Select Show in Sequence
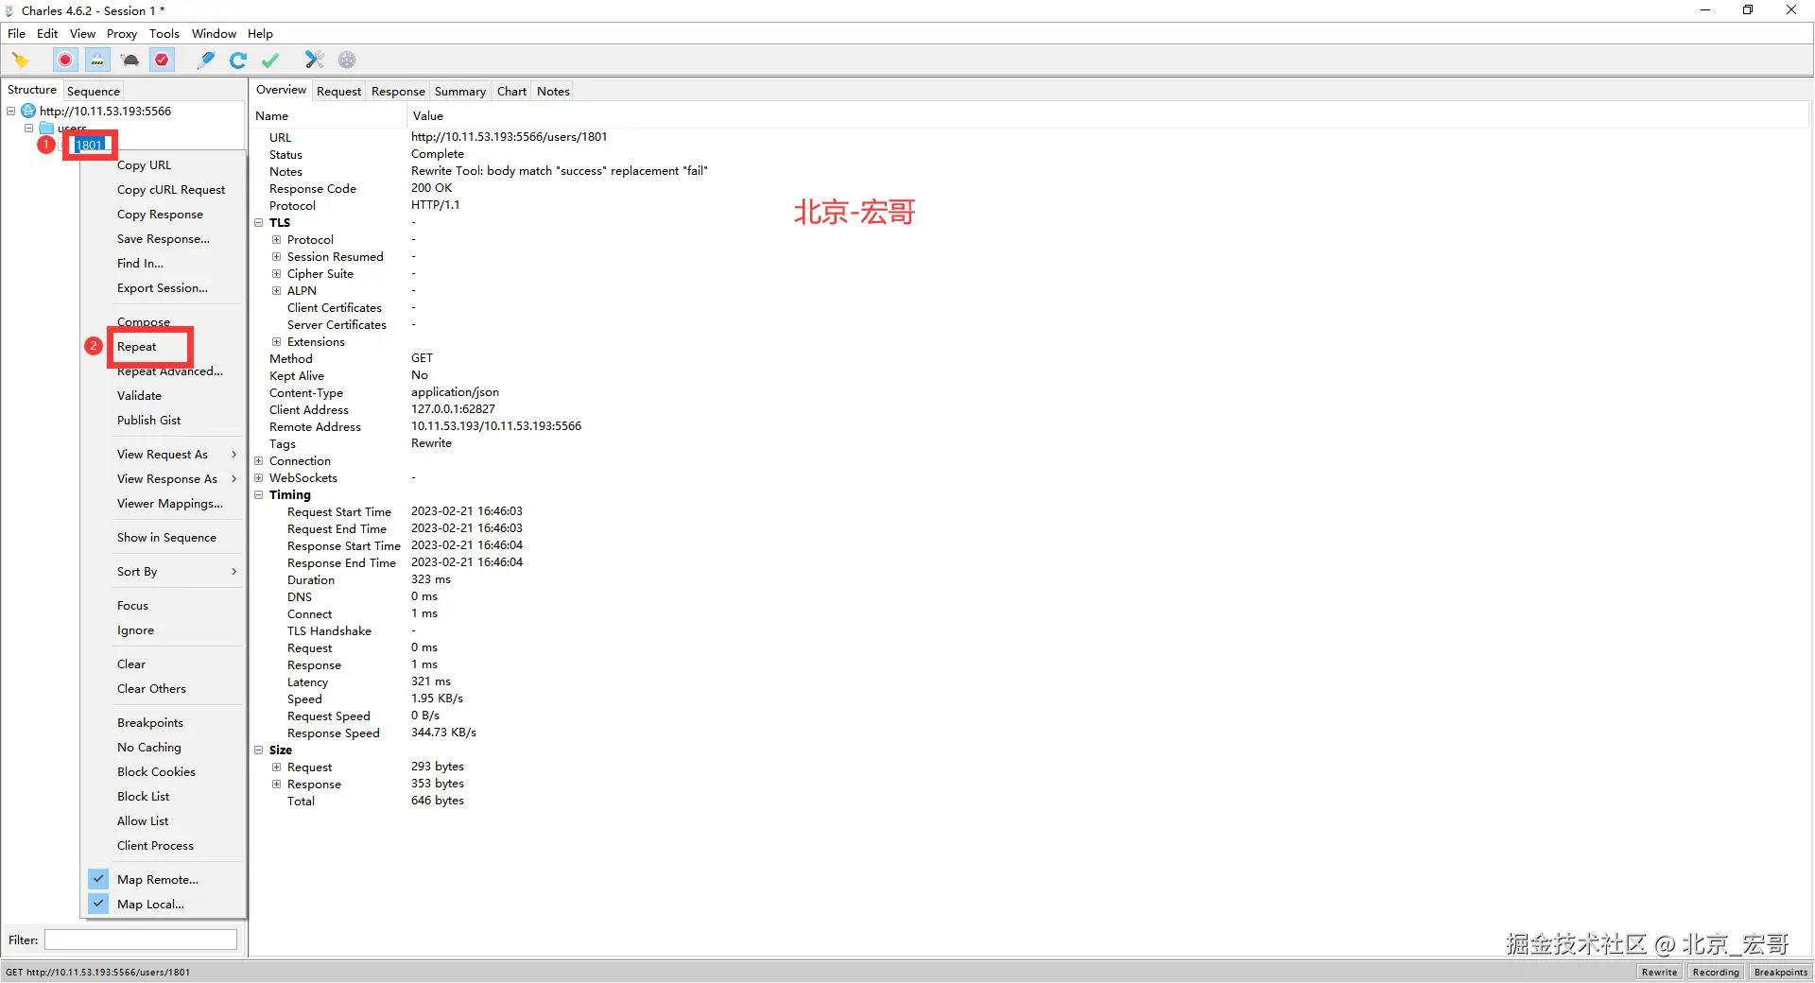This screenshot has width=1815, height=983. pyautogui.click(x=166, y=538)
